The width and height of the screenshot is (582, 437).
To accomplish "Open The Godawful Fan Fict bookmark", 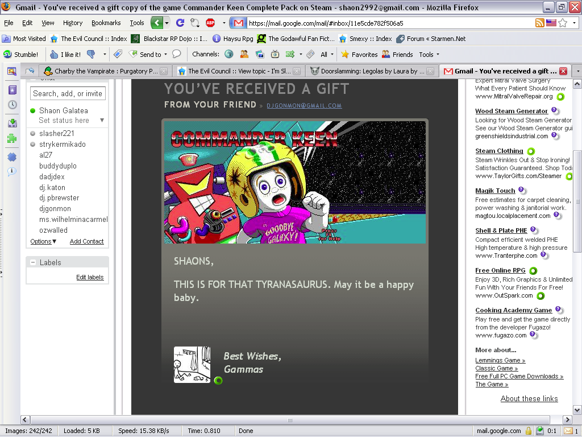I will pos(296,39).
